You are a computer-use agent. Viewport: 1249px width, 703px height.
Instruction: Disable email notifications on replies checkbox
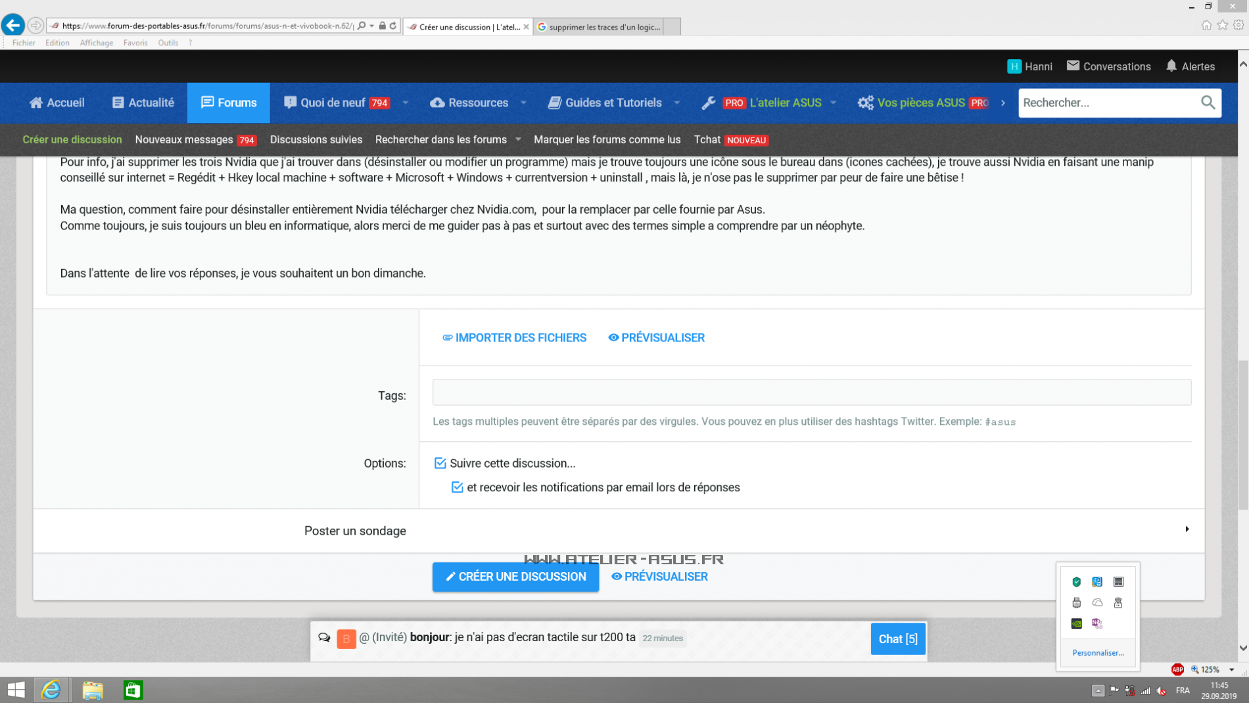coord(458,487)
